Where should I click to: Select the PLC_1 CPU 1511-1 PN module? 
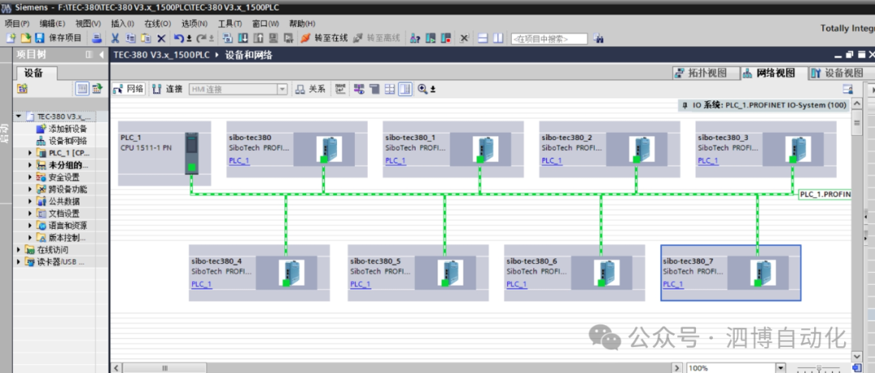coord(191,153)
